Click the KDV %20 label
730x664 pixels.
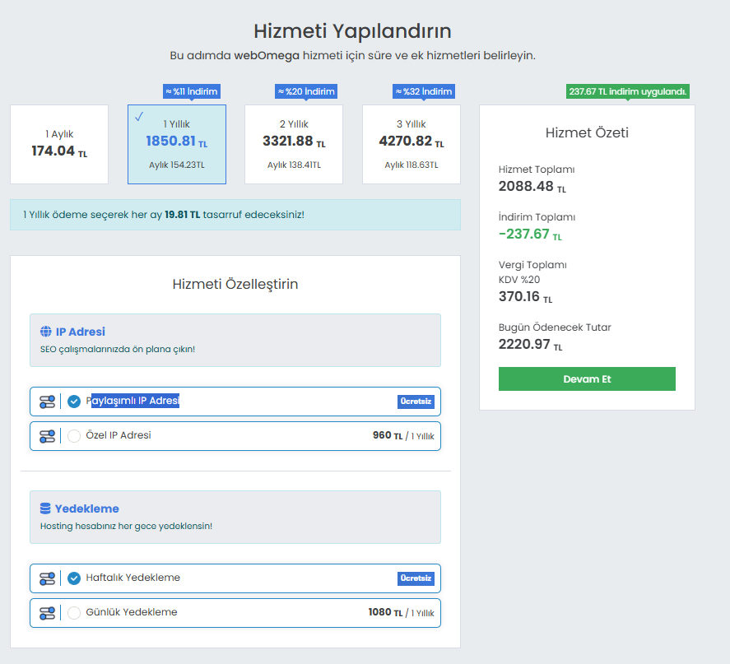[519, 280]
